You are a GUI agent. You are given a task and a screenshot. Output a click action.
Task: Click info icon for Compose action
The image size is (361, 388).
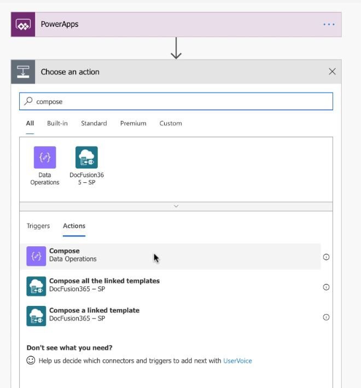tap(326, 257)
